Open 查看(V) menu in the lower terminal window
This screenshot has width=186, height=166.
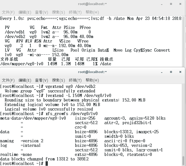click(42, 80)
